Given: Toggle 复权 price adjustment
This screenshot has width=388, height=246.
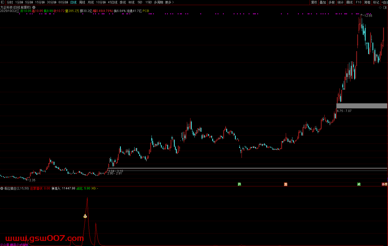Looking at the screenshot, I should (314, 2).
